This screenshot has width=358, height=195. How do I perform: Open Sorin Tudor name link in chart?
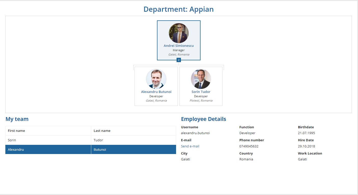click(201, 92)
